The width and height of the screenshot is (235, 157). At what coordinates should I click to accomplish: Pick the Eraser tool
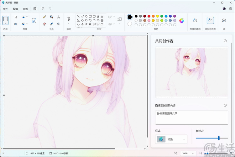(44, 24)
